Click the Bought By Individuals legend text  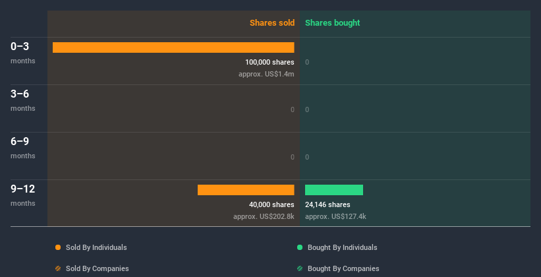coord(342,247)
